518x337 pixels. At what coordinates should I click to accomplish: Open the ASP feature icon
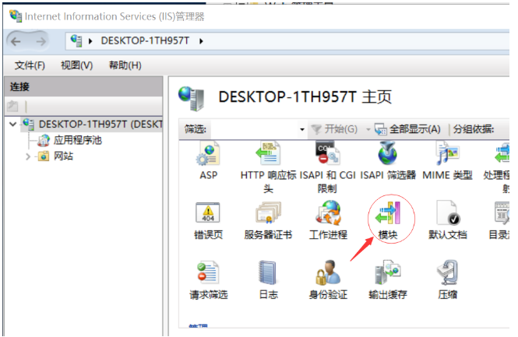[x=208, y=154]
